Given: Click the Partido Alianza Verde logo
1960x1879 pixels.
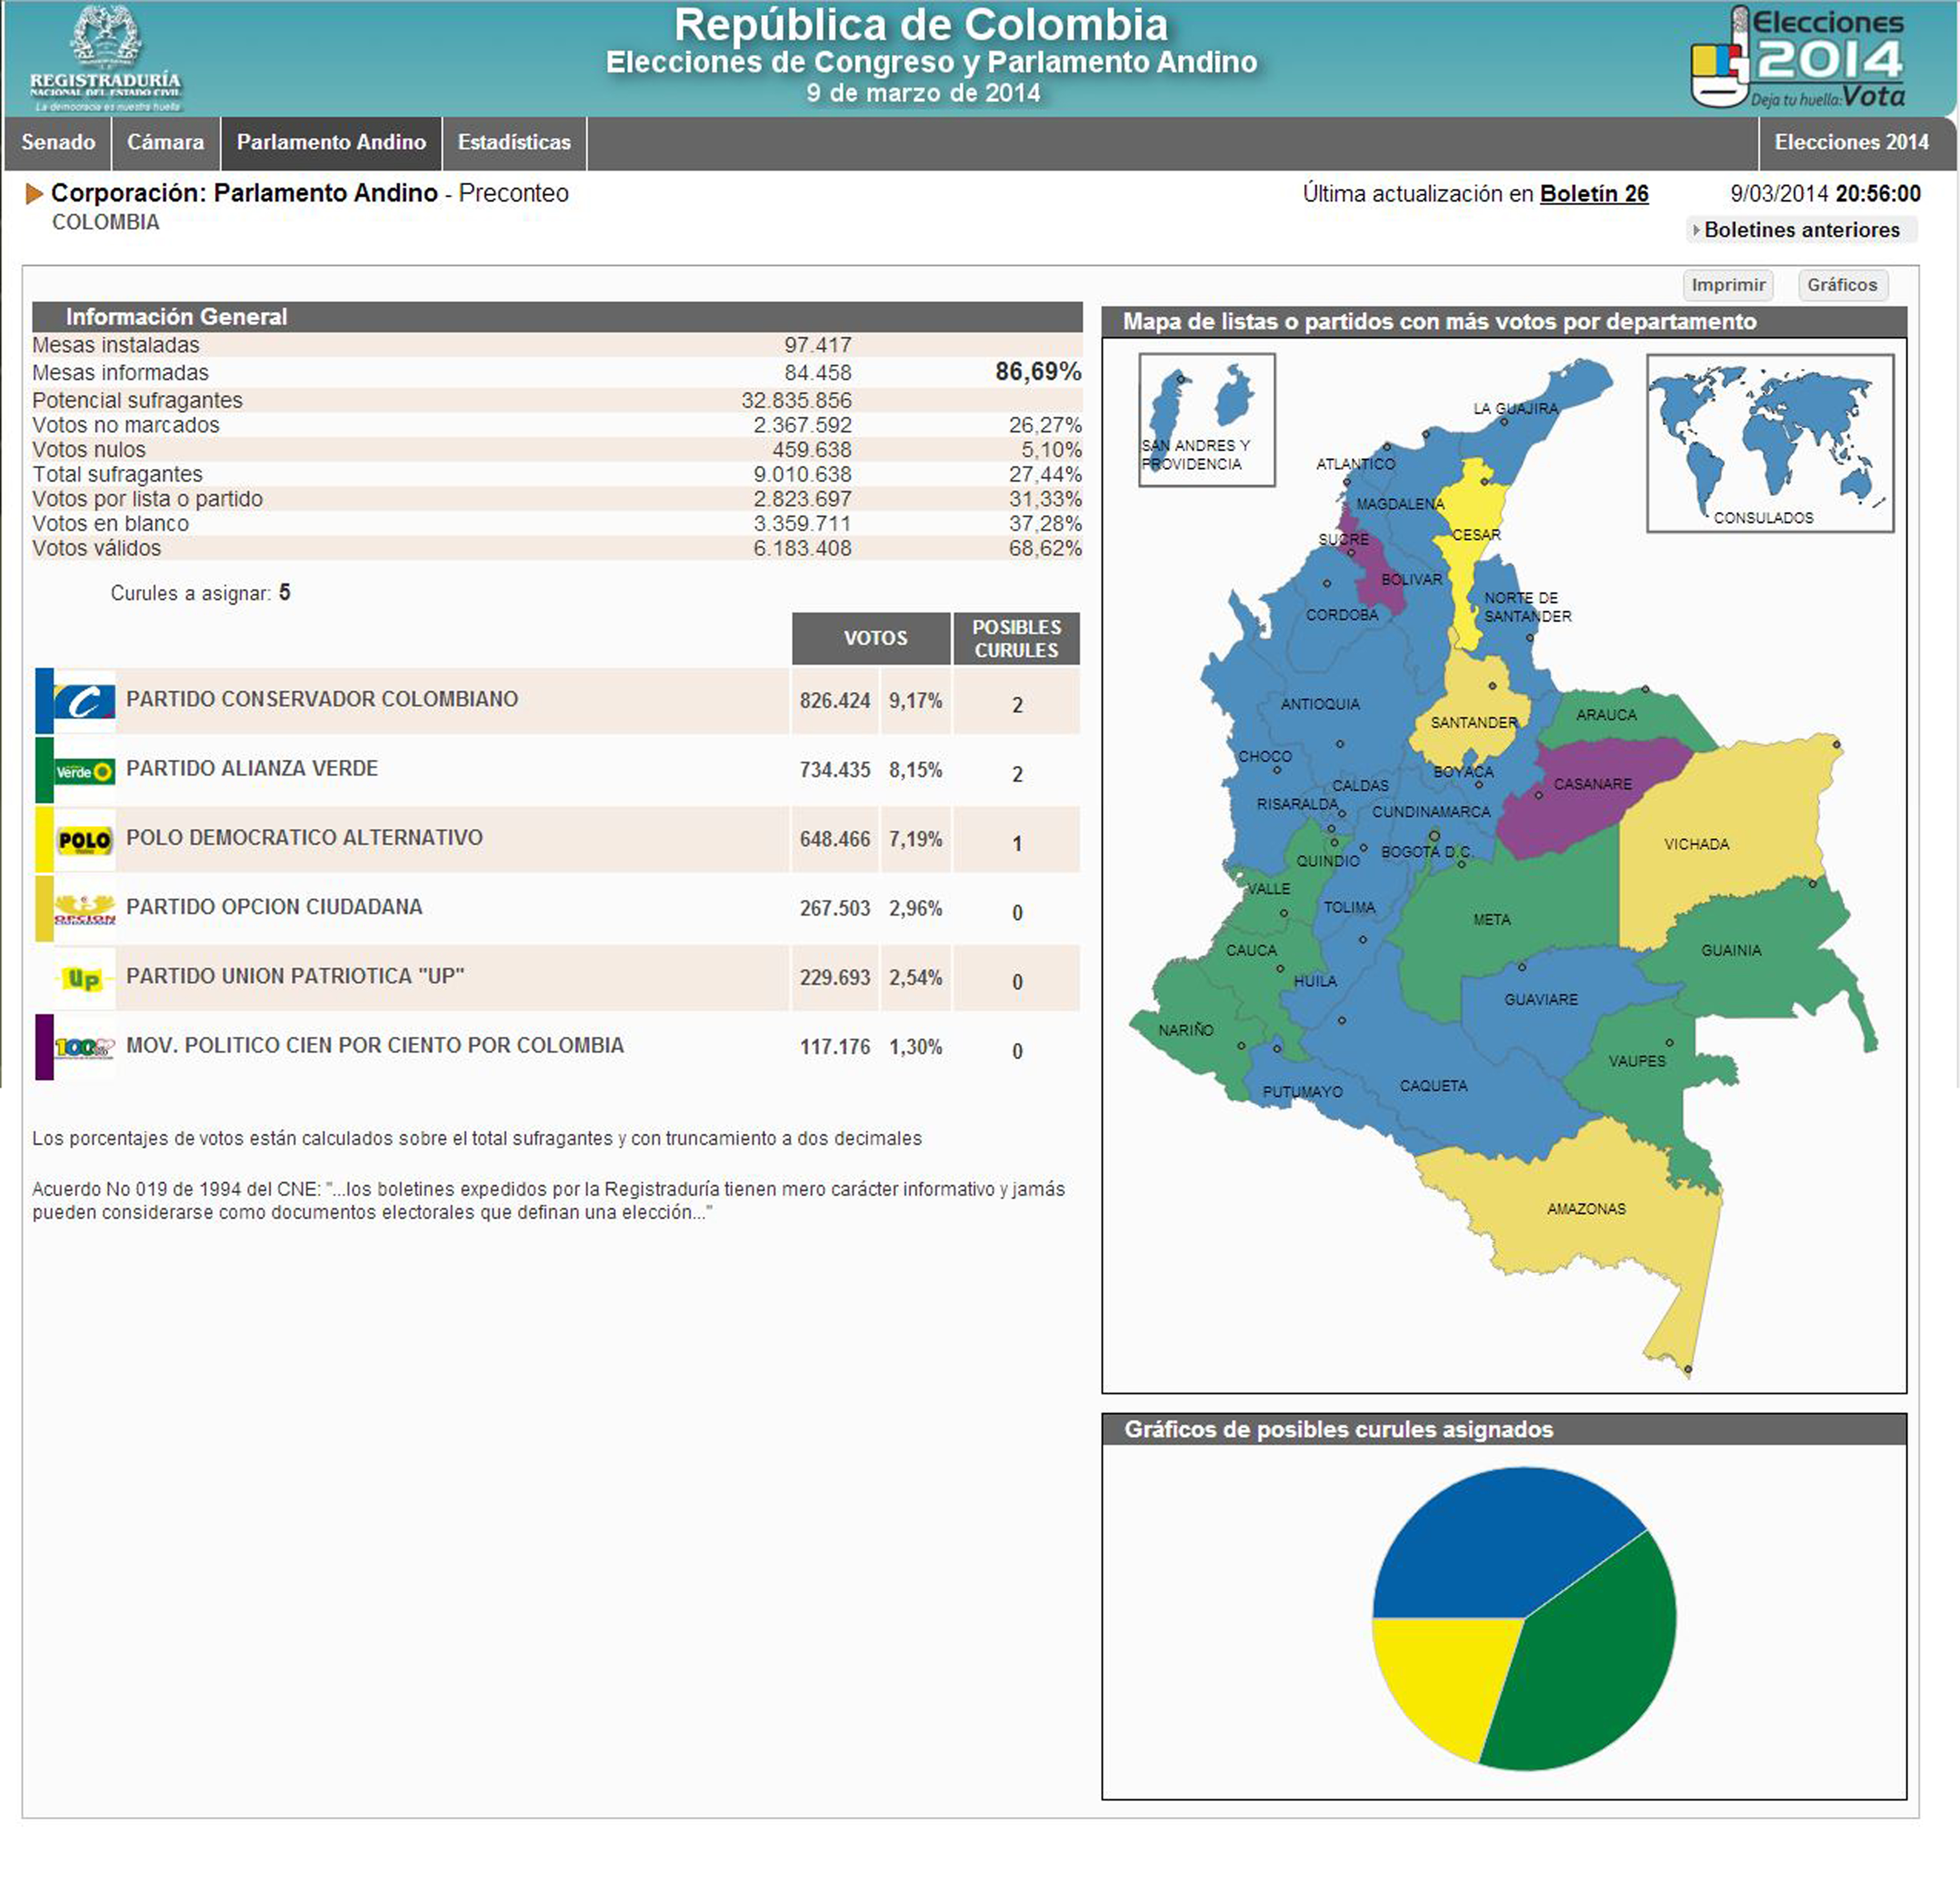Looking at the screenshot, I should click(84, 771).
